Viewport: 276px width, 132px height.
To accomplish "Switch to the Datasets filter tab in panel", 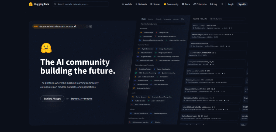I will (x=158, y=19).
